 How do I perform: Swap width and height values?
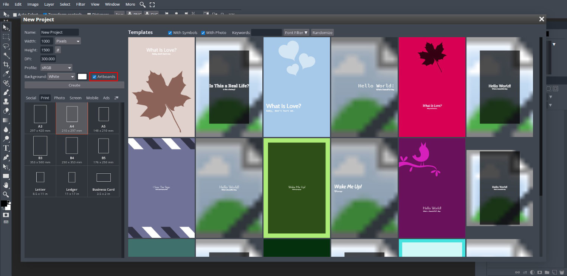click(58, 50)
